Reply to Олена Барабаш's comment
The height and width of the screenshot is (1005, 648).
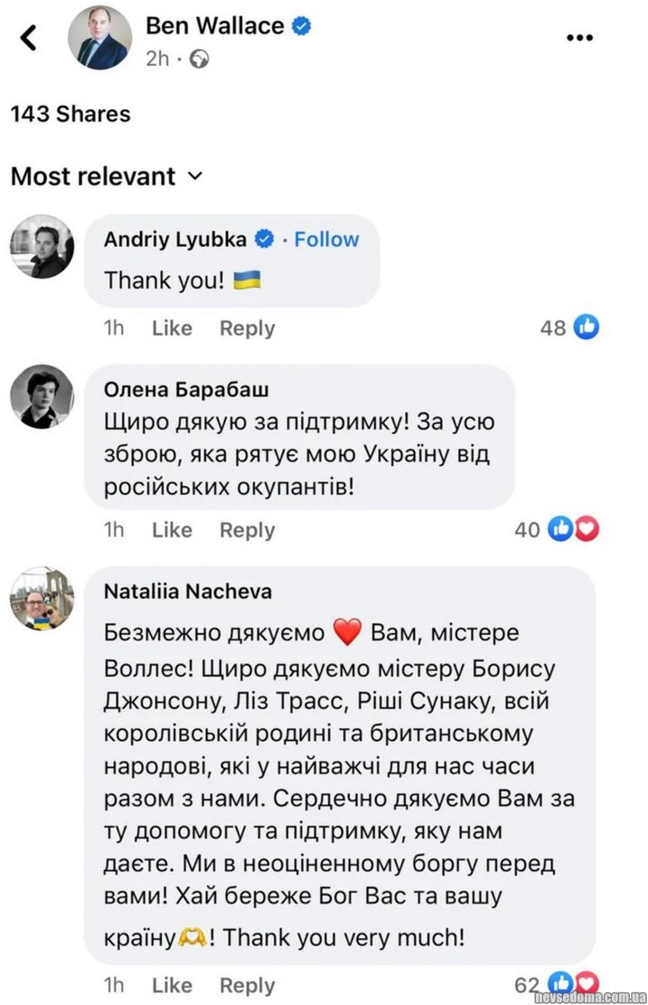click(x=247, y=529)
